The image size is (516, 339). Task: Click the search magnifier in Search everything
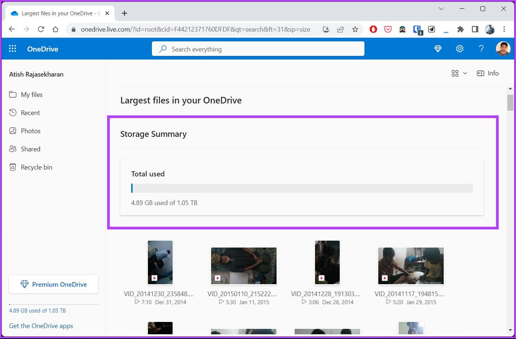[x=163, y=49]
